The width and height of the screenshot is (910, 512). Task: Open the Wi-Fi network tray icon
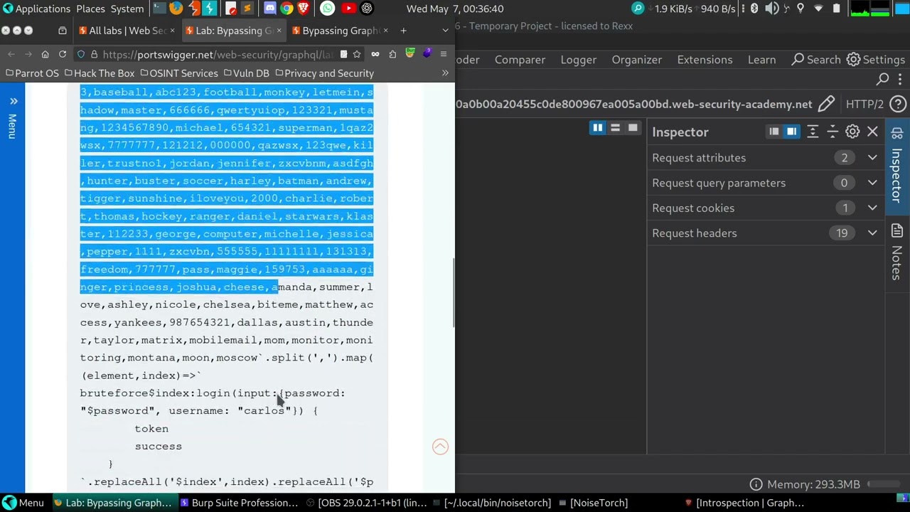pos(818,9)
